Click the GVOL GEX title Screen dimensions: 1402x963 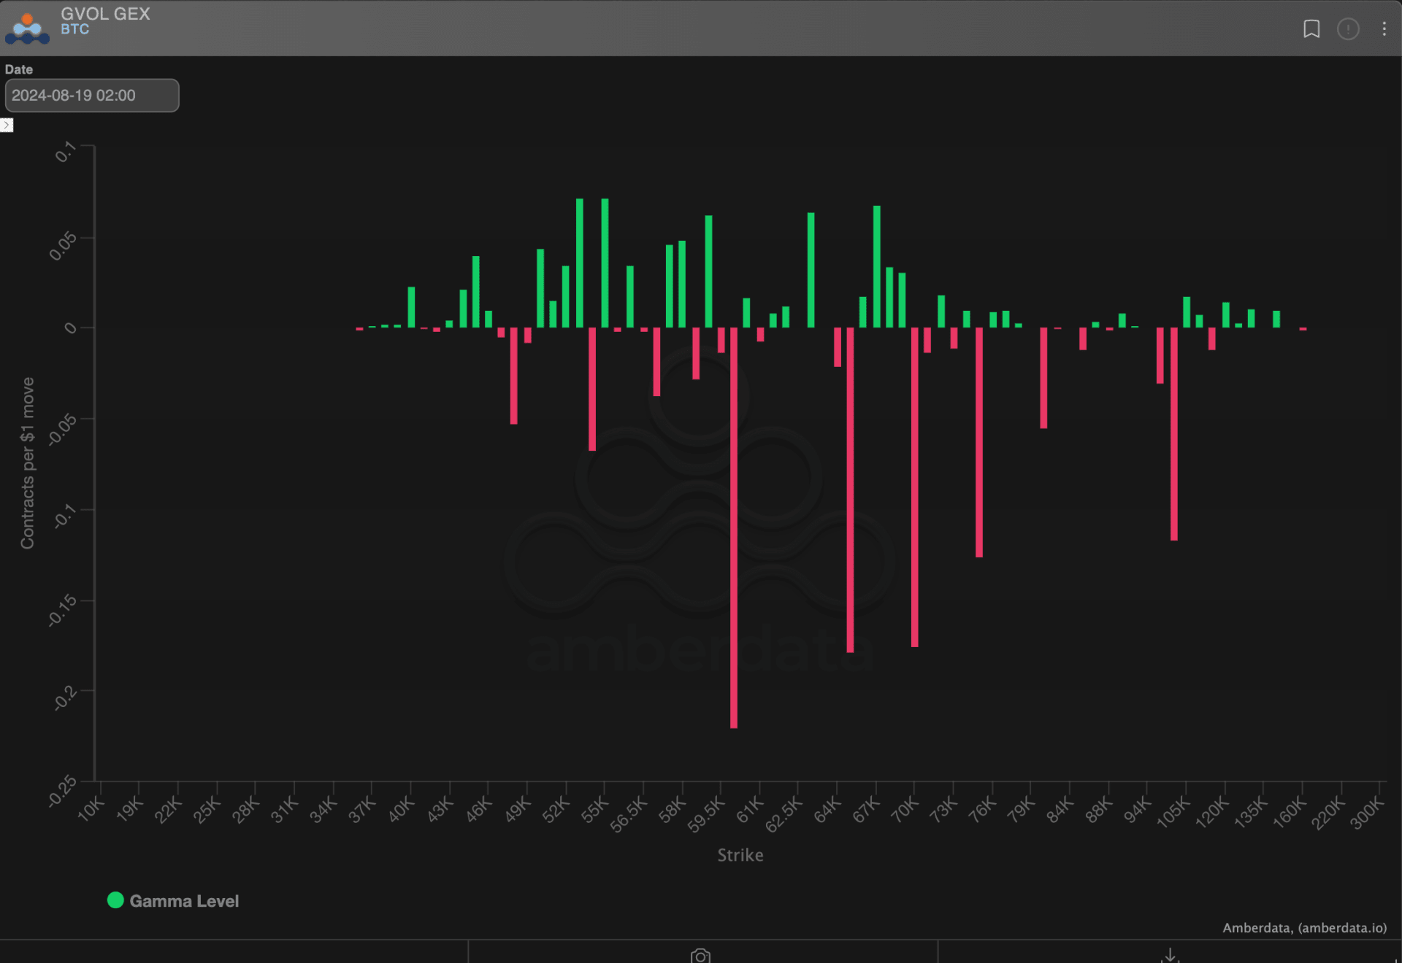click(105, 14)
